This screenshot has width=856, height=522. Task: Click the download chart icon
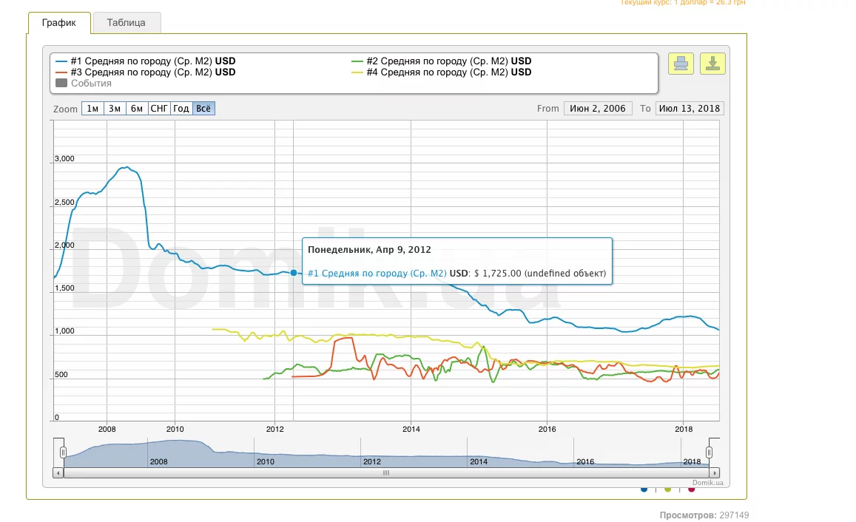[712, 64]
